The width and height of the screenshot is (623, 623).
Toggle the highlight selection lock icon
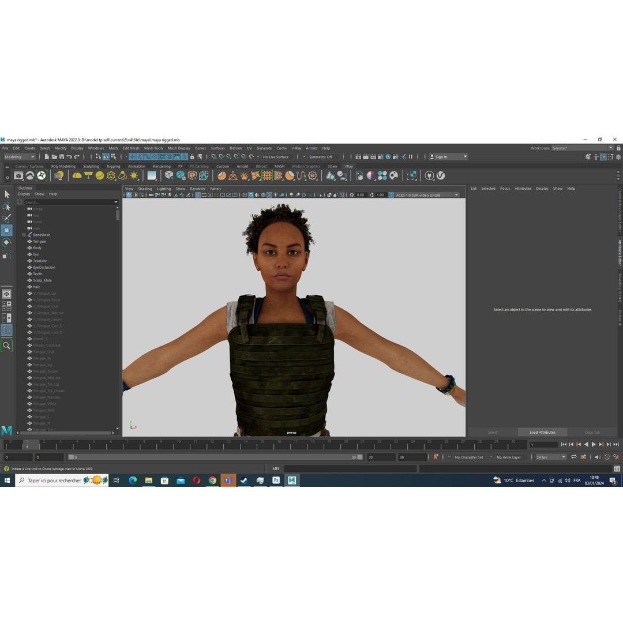click(192, 157)
